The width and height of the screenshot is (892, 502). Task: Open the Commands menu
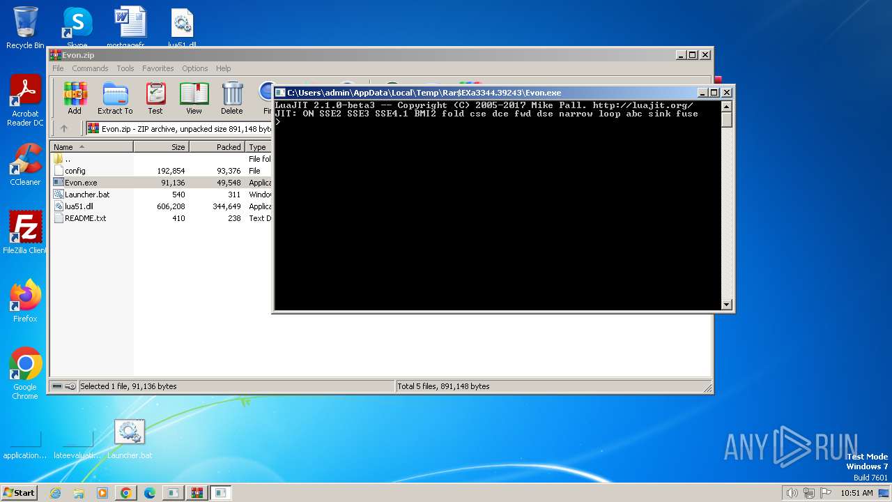(90, 68)
